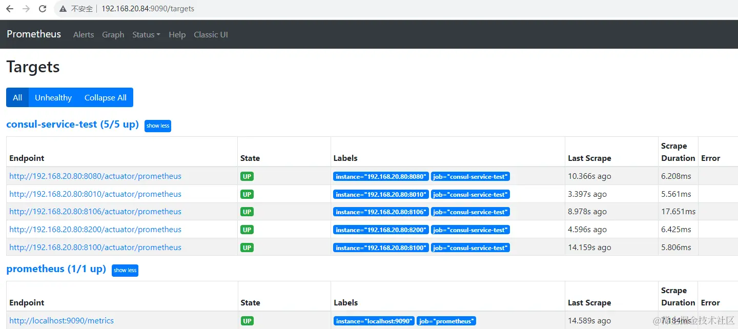This screenshot has height=329, width=738.
Task: Click job="consul-service-test" label in 8100 row
Action: (470, 248)
